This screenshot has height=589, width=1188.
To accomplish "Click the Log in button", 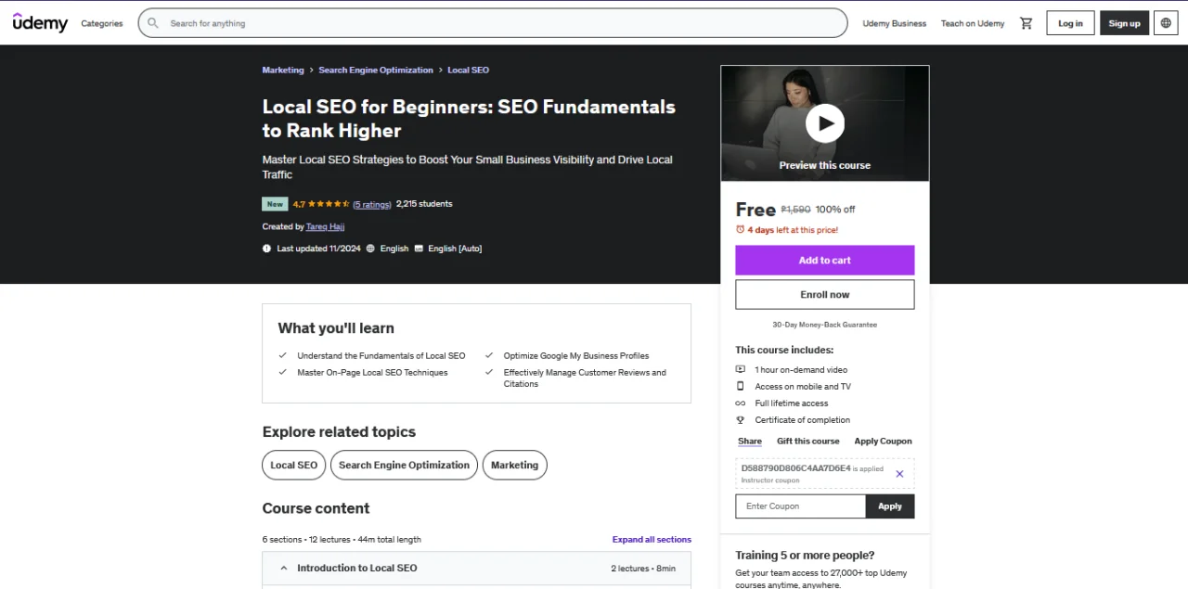I will pyautogui.click(x=1070, y=23).
